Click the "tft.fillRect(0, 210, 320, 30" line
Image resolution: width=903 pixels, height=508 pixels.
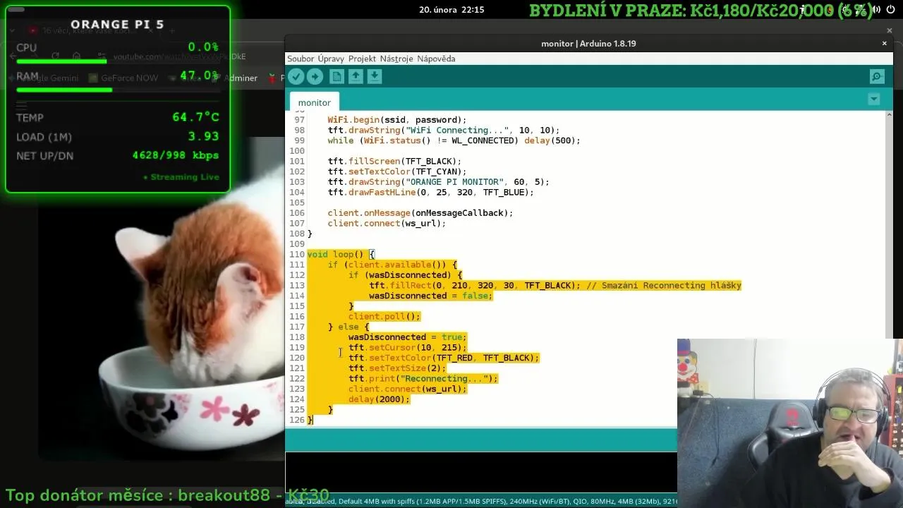555,286
